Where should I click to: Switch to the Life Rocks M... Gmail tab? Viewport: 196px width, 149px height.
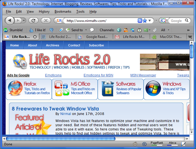tap(132, 37)
